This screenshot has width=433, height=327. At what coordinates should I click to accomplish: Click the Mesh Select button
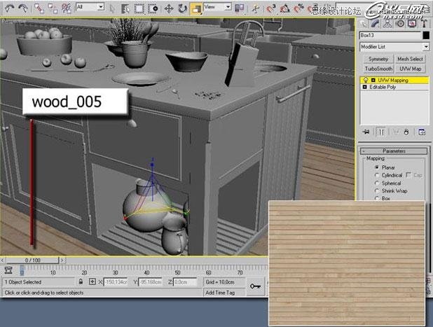pos(411,60)
